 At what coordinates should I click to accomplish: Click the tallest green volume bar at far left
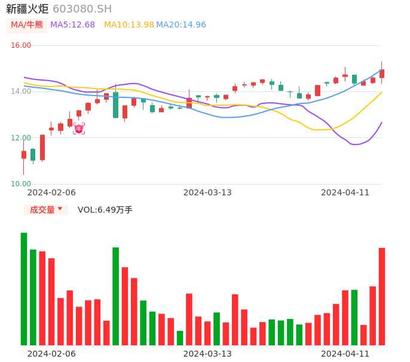pos(24,289)
